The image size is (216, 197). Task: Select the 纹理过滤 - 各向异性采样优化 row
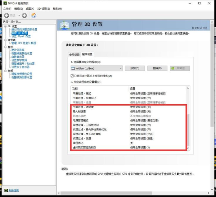click(129, 129)
